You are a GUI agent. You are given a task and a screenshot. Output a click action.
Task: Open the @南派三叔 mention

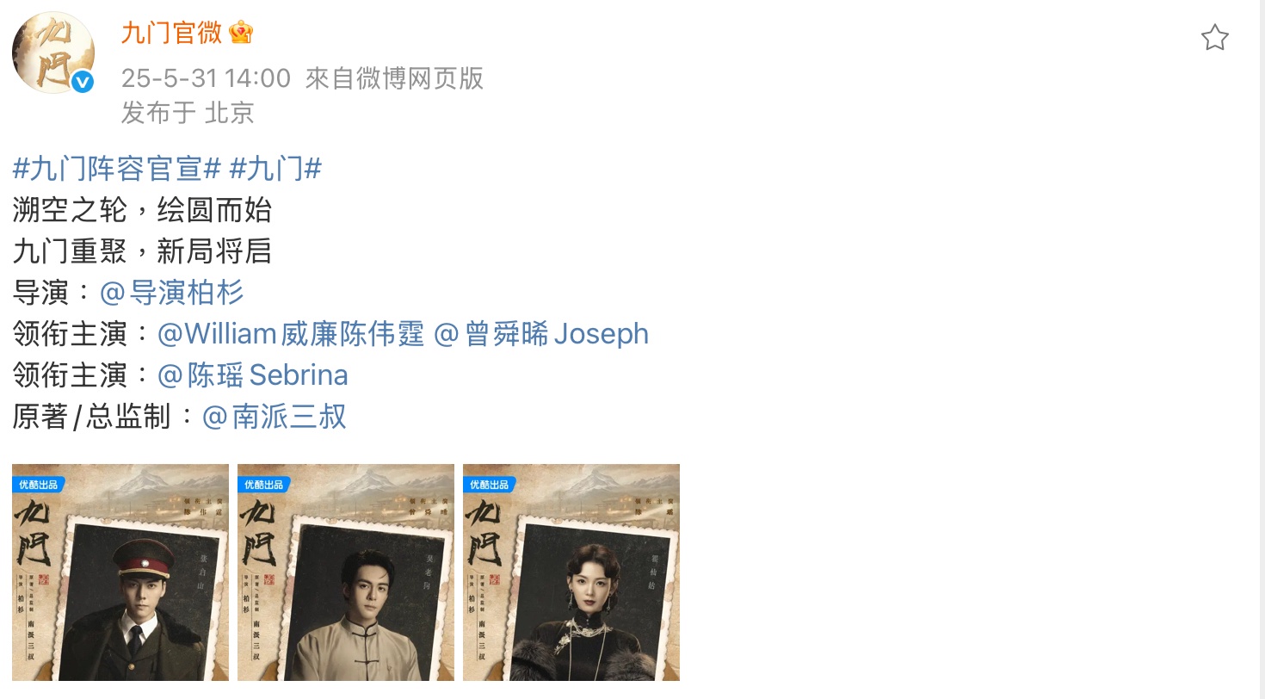pos(274,417)
